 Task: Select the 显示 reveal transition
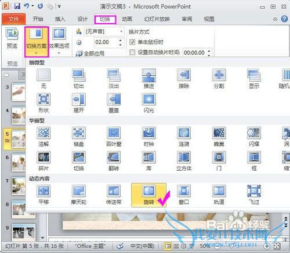click(x=254, y=79)
